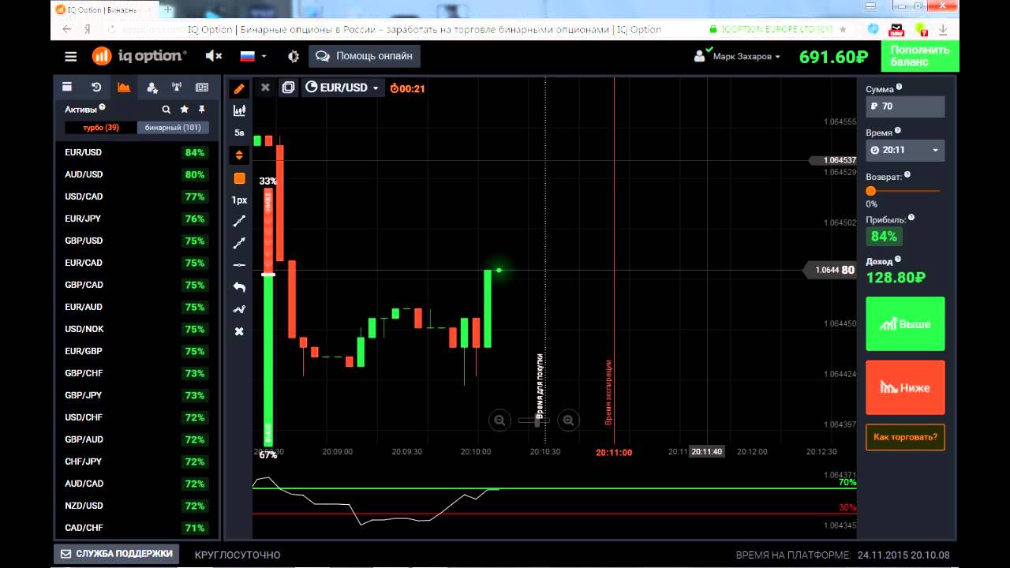The width and height of the screenshot is (1010, 568).
Task: Click the 691.60₽ balance amount
Action: 833,57
